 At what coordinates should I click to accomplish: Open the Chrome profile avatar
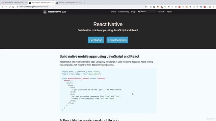[210, 7]
